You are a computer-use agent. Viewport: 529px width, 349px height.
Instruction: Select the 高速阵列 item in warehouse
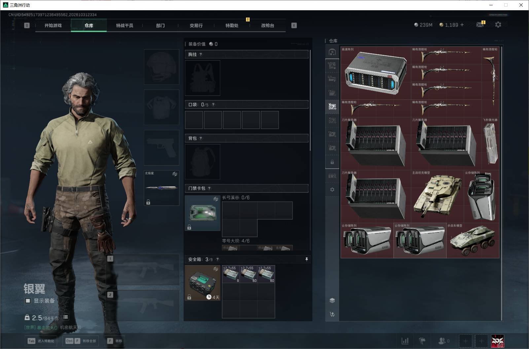(x=376, y=73)
